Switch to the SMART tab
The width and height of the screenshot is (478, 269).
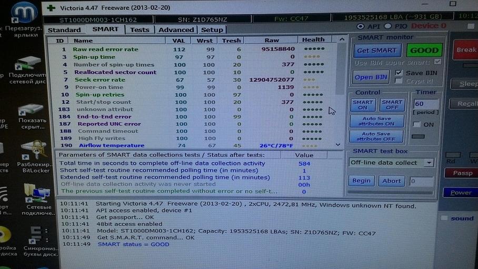(105, 29)
